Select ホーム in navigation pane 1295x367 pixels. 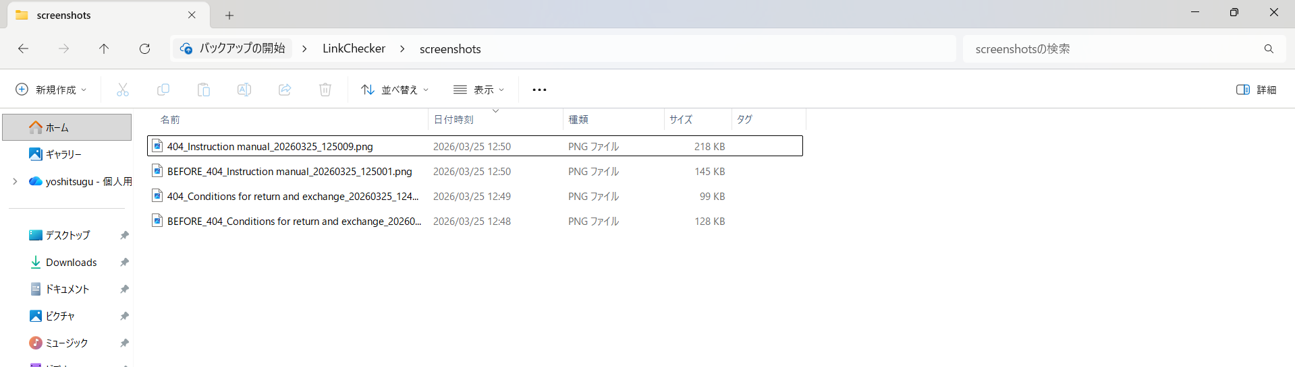point(67,127)
